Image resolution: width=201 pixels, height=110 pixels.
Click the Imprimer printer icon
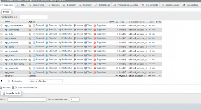1,88
